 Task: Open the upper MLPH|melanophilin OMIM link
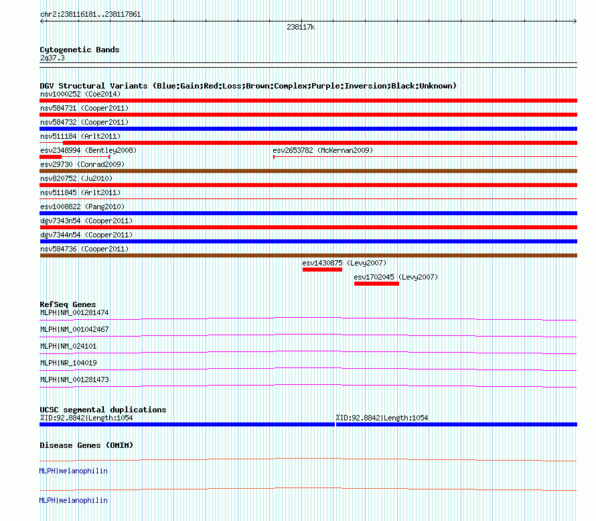coord(74,471)
